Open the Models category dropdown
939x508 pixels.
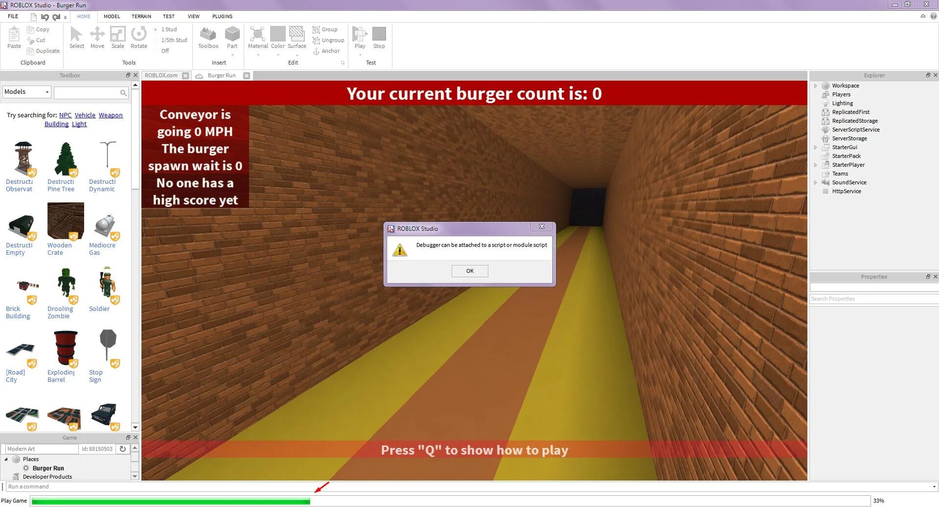point(27,92)
